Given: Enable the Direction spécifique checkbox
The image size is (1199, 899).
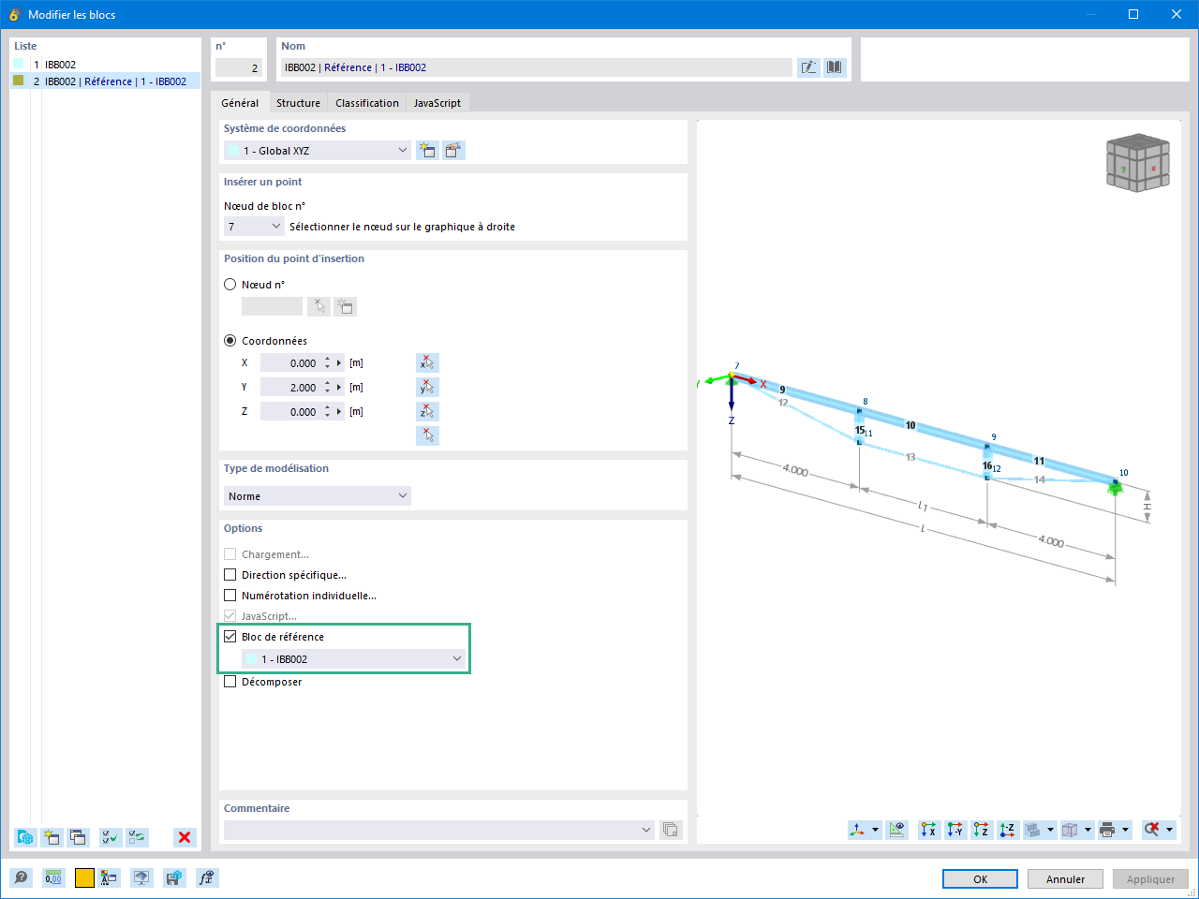Looking at the screenshot, I should (x=230, y=575).
